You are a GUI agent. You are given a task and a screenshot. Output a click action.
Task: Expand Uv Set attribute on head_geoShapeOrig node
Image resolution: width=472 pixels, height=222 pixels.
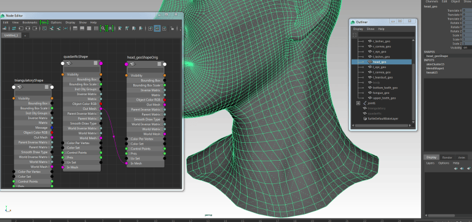(x=129, y=158)
